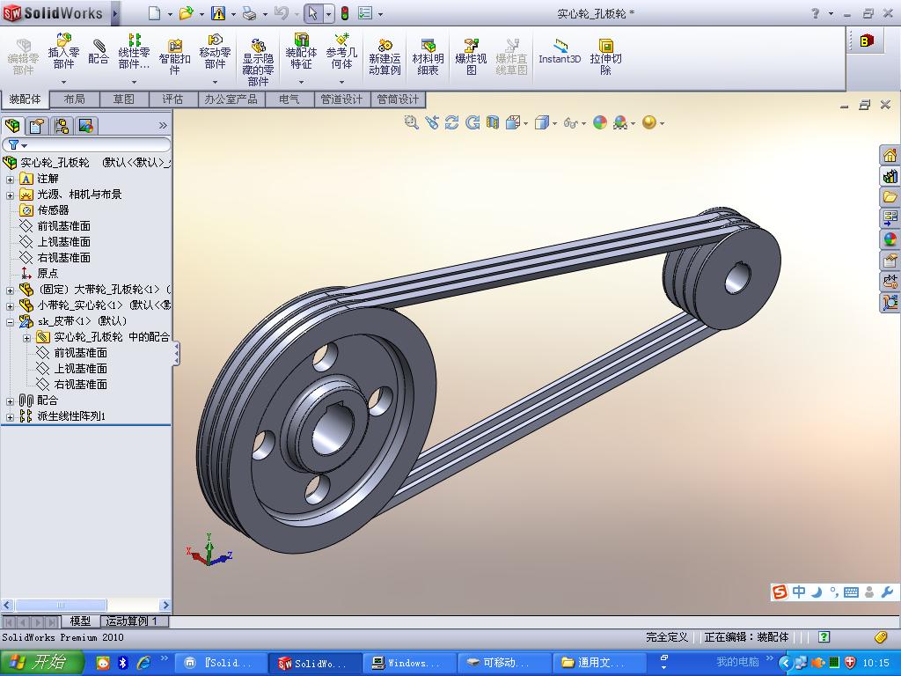Screen dimensions: 901x676
Task: Open Design Library icon in task pane
Action: (x=890, y=176)
